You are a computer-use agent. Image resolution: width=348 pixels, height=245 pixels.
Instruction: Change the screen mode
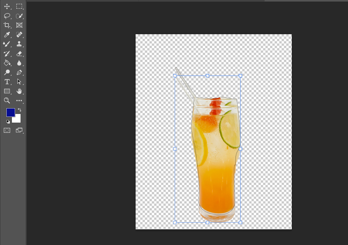pos(19,130)
